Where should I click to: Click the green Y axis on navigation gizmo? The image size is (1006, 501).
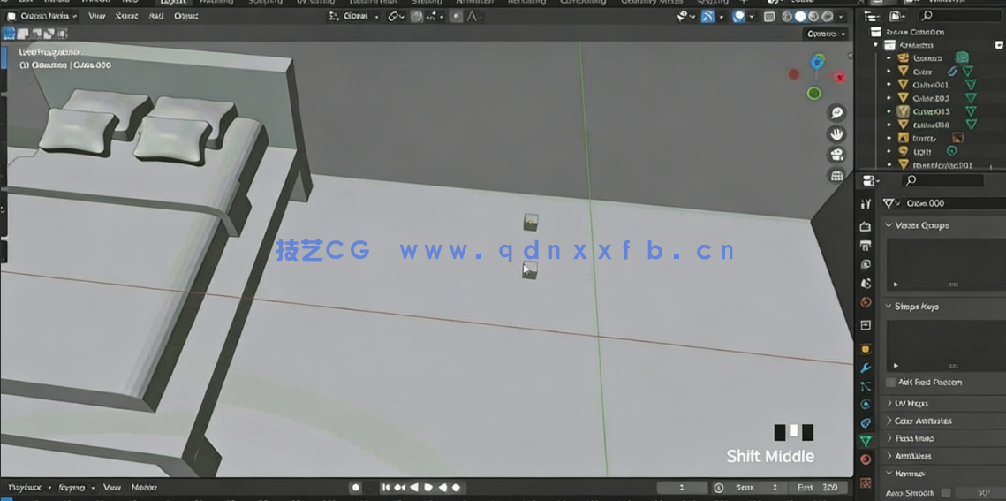[x=814, y=94]
